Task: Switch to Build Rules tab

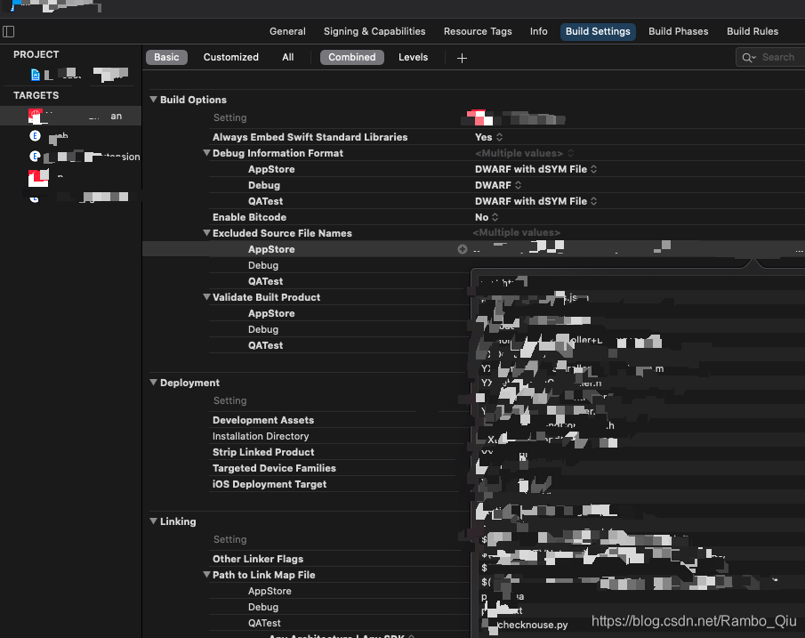Action: [x=753, y=31]
